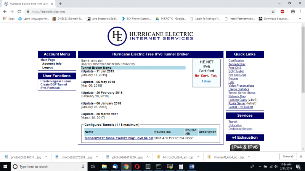The height and width of the screenshot is (171, 305).
Task: Open the Command Prompt taskbar icon
Action: click(159, 166)
